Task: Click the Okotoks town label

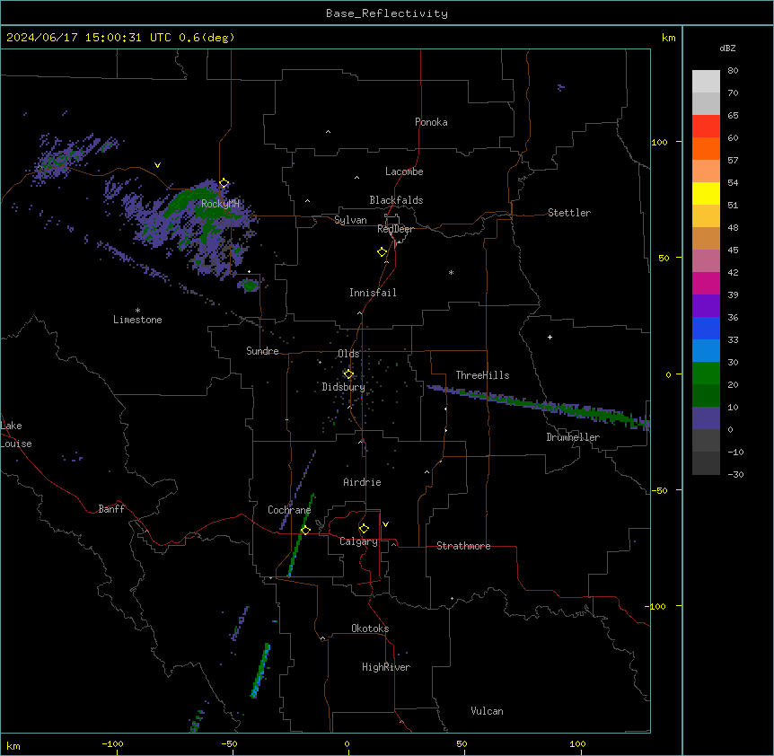Action: pos(370,629)
